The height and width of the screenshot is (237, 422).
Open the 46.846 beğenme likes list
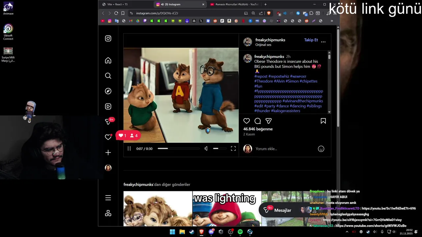(x=258, y=129)
